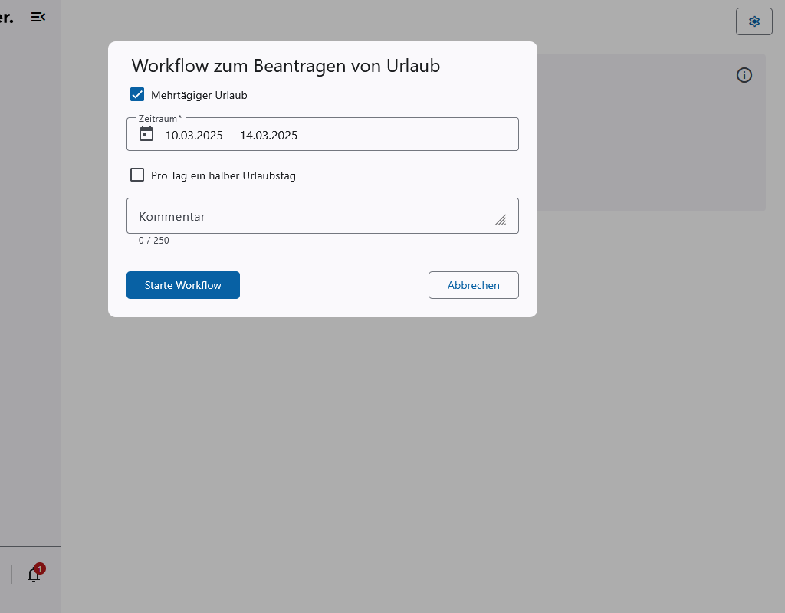Open settings via the gear button

click(x=754, y=21)
